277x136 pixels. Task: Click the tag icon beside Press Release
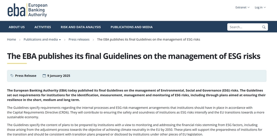[x=12, y=76]
